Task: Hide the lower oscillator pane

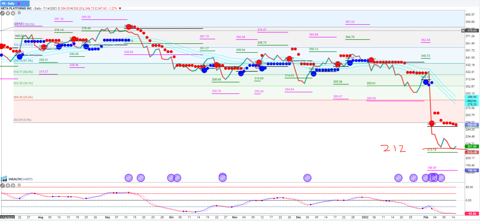Action: point(2,186)
